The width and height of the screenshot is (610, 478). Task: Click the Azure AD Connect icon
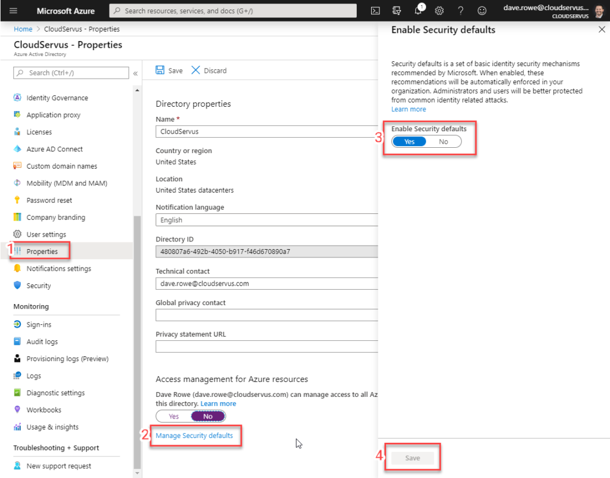tap(17, 149)
